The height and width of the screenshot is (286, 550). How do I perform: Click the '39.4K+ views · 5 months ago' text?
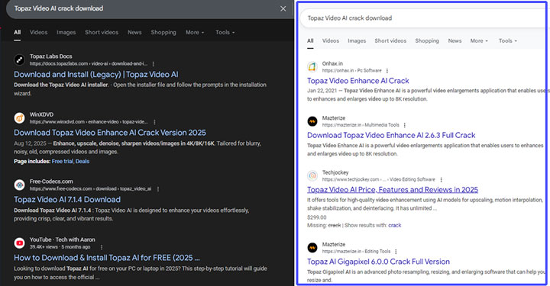[60, 247]
